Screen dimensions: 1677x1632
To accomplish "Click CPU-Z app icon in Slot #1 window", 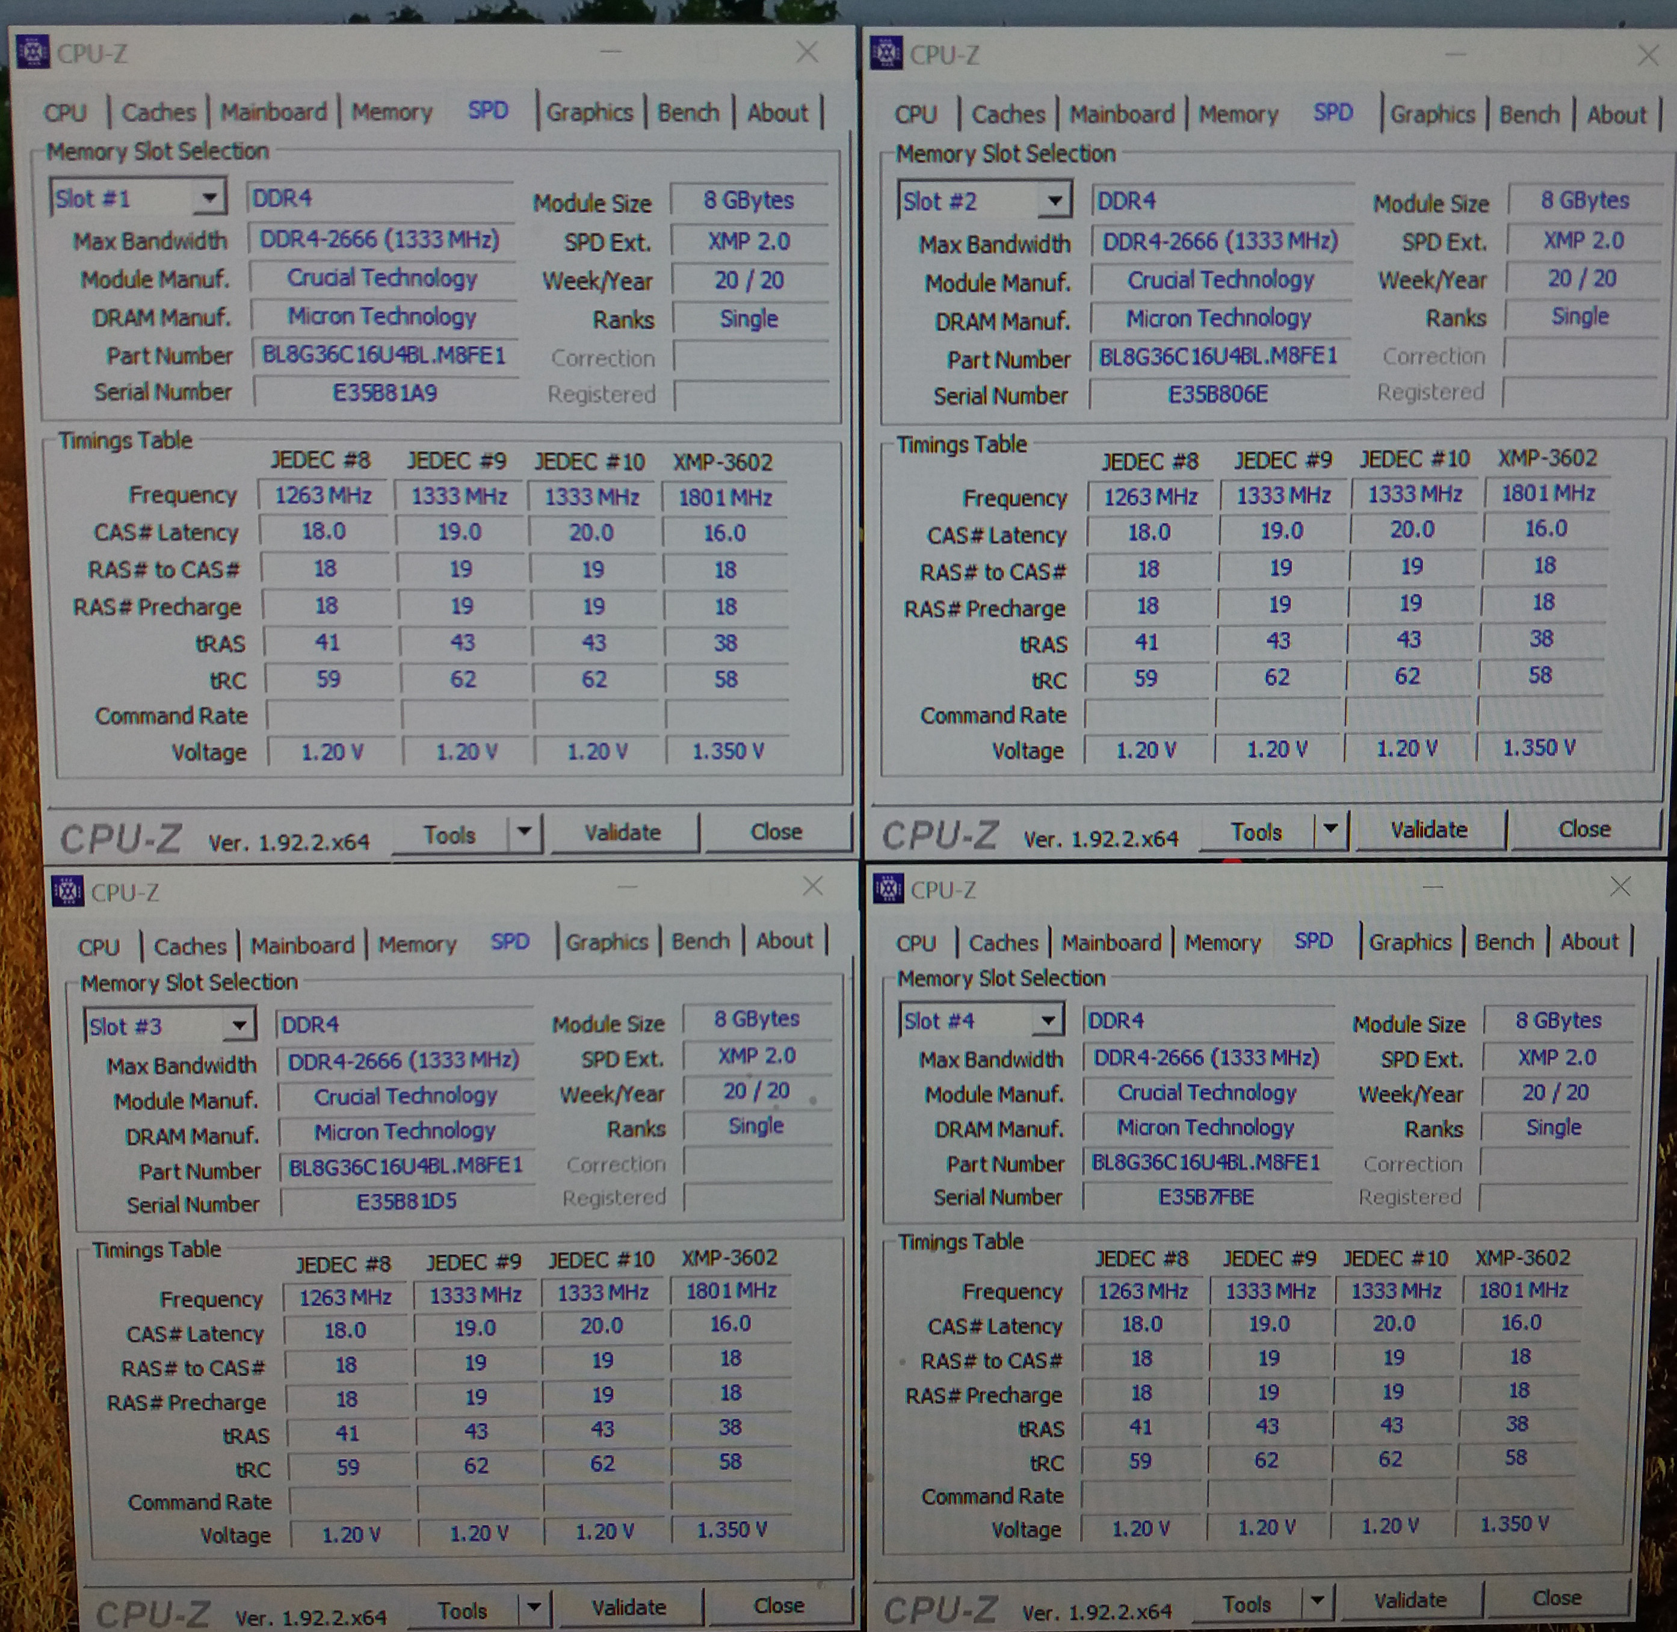I will (32, 51).
